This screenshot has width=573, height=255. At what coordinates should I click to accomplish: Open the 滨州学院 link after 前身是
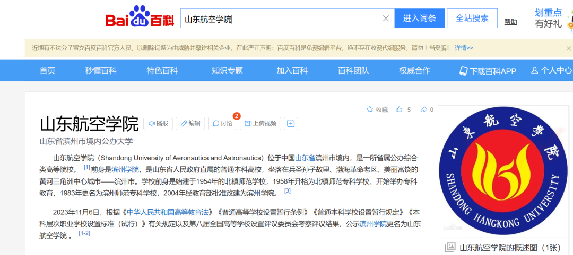click(x=125, y=169)
